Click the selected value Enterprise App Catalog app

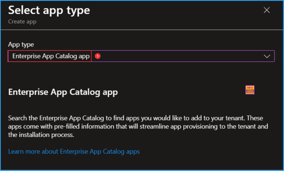point(50,56)
